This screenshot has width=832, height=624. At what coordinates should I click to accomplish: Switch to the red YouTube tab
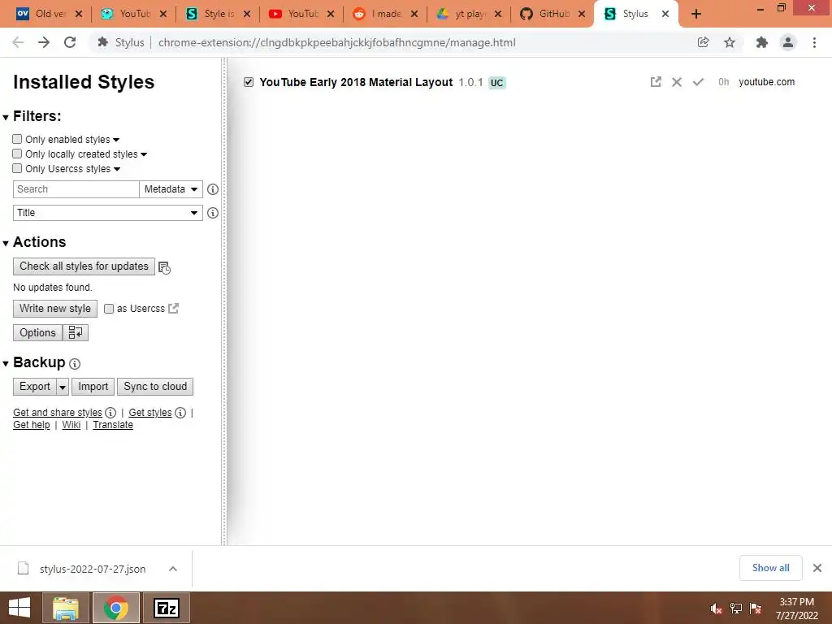[x=301, y=14]
